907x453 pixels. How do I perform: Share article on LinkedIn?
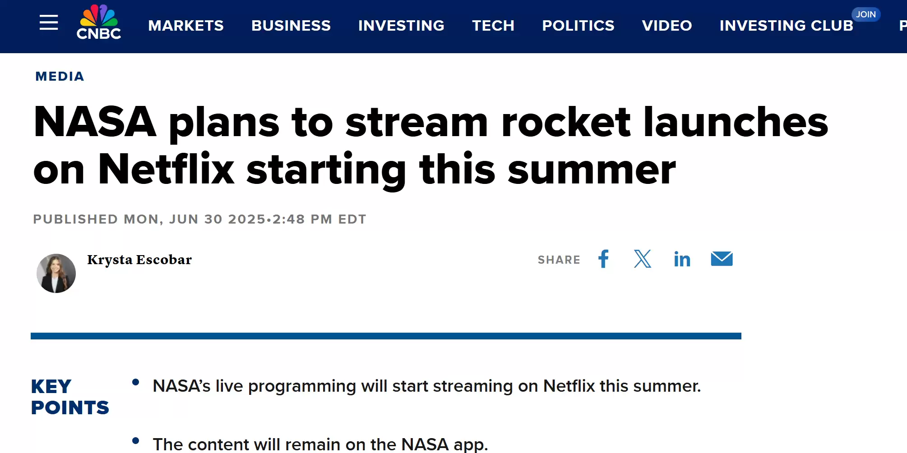pyautogui.click(x=682, y=259)
